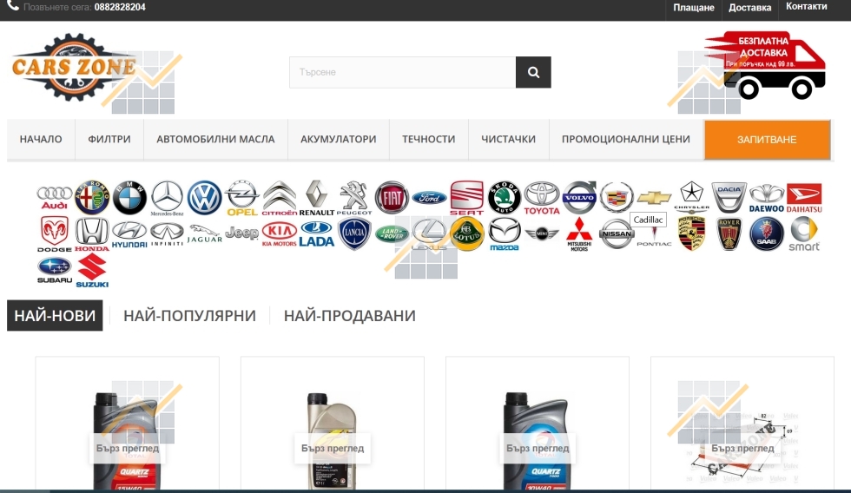
Task: Switch to the НАЙ-ПОПУЛЯРНИ tab
Action: click(x=189, y=316)
